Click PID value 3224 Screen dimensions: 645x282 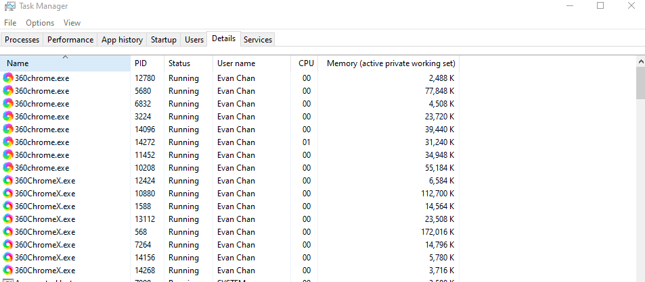click(x=143, y=117)
